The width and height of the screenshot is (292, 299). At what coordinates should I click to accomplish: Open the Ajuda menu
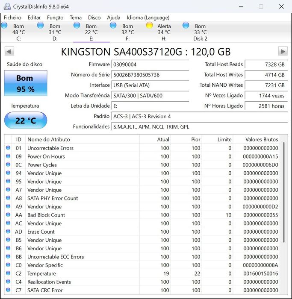pos(114,18)
